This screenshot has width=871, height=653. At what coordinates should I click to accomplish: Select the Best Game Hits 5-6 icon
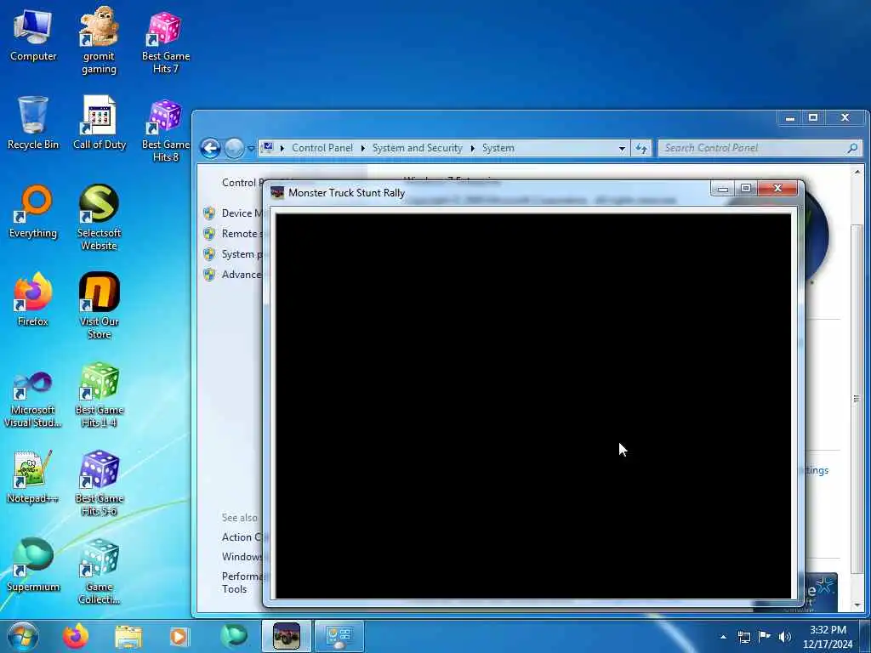[x=99, y=484]
